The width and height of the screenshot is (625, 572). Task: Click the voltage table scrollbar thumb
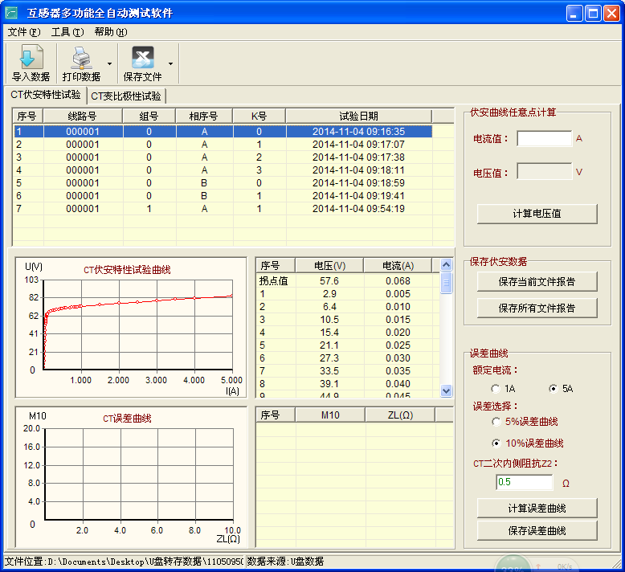[x=447, y=283]
